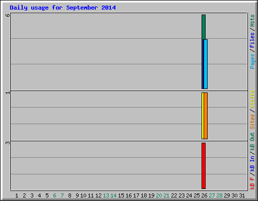Click the 'kB Out' legend label

[252, 142]
